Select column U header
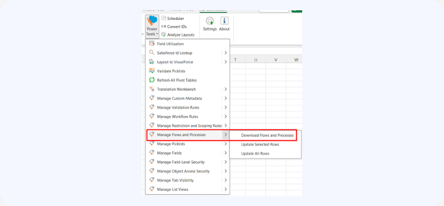Screen dimensions: 444x206 [x=256, y=59]
